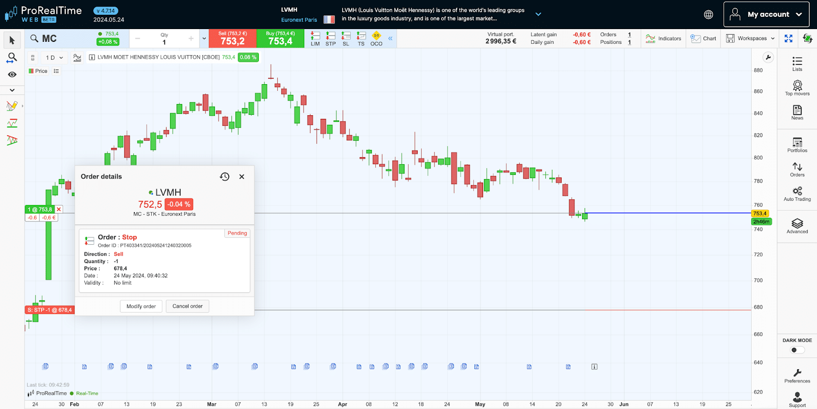Screen dimensions: 817x409
Task: Click the 1 @ 753,8 position label
Action: tap(40, 209)
